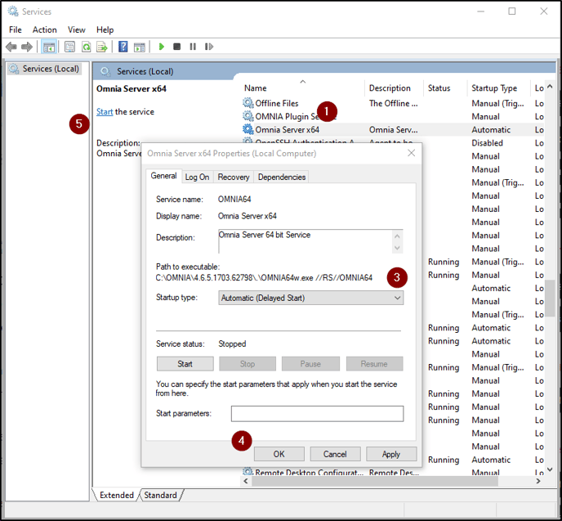Maximize the Services window

click(512, 11)
